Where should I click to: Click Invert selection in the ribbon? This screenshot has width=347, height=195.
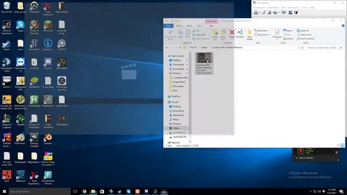tap(306, 38)
